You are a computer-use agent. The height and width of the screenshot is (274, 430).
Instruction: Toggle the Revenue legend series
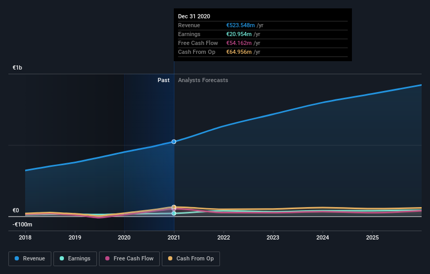30,259
